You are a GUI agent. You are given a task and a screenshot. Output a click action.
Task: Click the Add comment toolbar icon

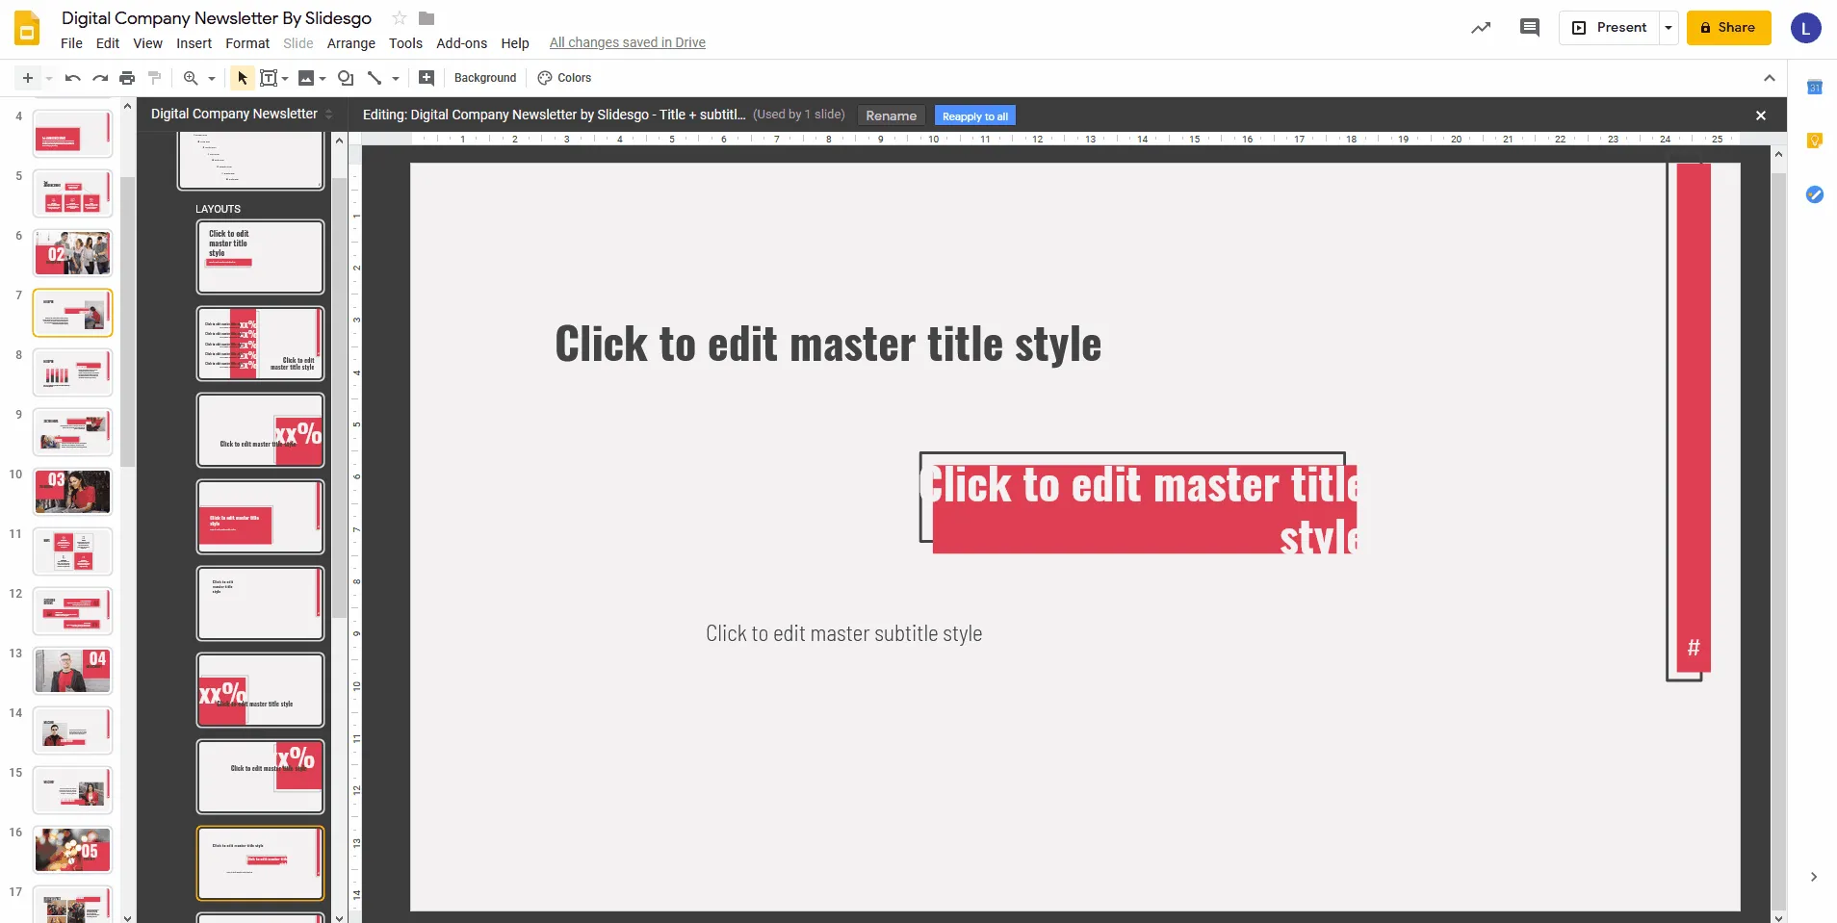coord(427,78)
